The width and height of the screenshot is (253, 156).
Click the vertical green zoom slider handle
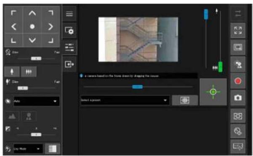[x=220, y=67]
